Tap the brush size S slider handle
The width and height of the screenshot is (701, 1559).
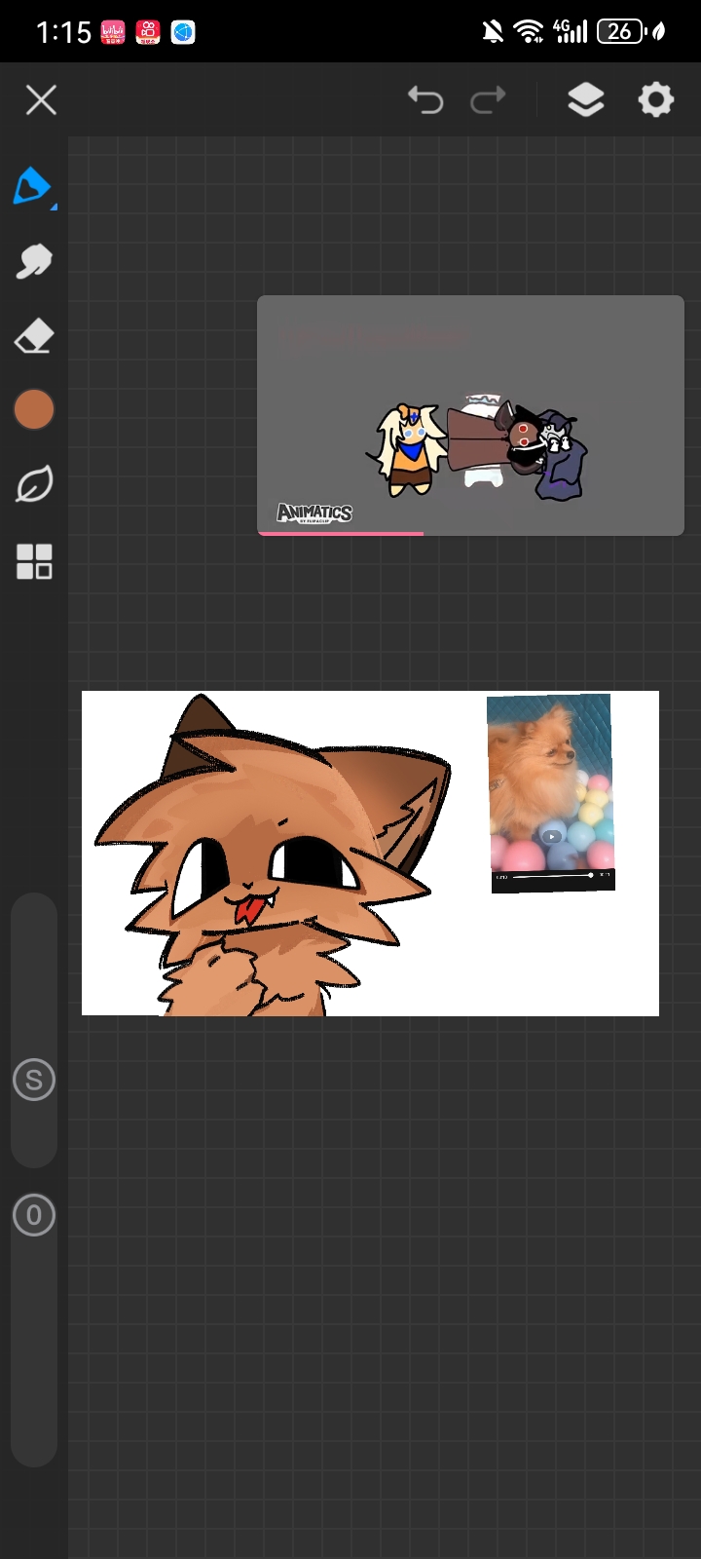coord(34,1080)
